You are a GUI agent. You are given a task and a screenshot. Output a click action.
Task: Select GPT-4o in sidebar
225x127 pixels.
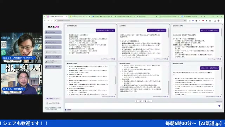tap(53, 37)
